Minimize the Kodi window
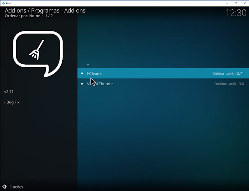This screenshot has width=249, height=191. [x=227, y=3]
